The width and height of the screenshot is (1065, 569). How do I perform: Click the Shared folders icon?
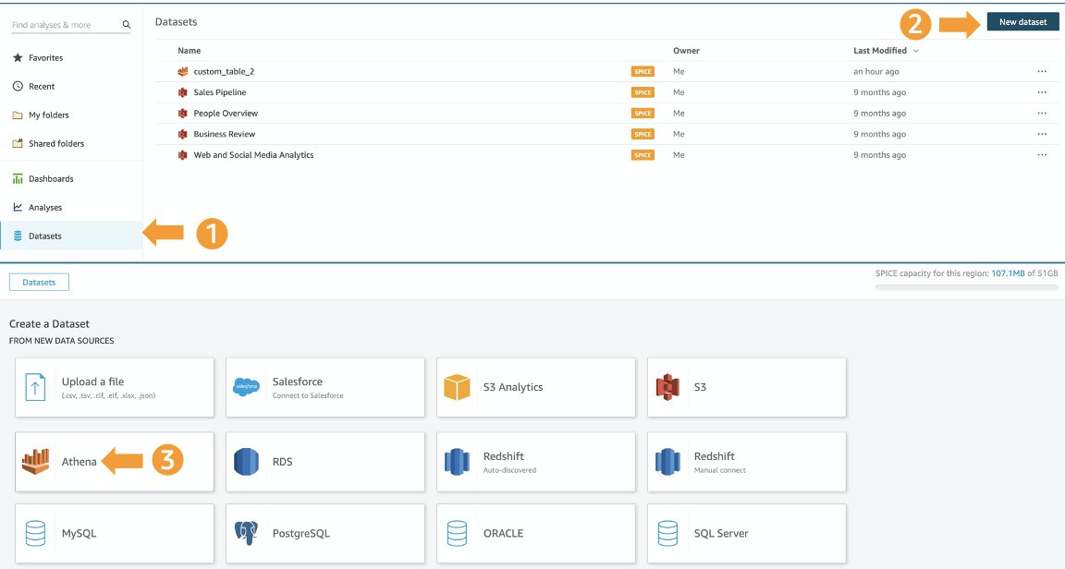coord(18,143)
